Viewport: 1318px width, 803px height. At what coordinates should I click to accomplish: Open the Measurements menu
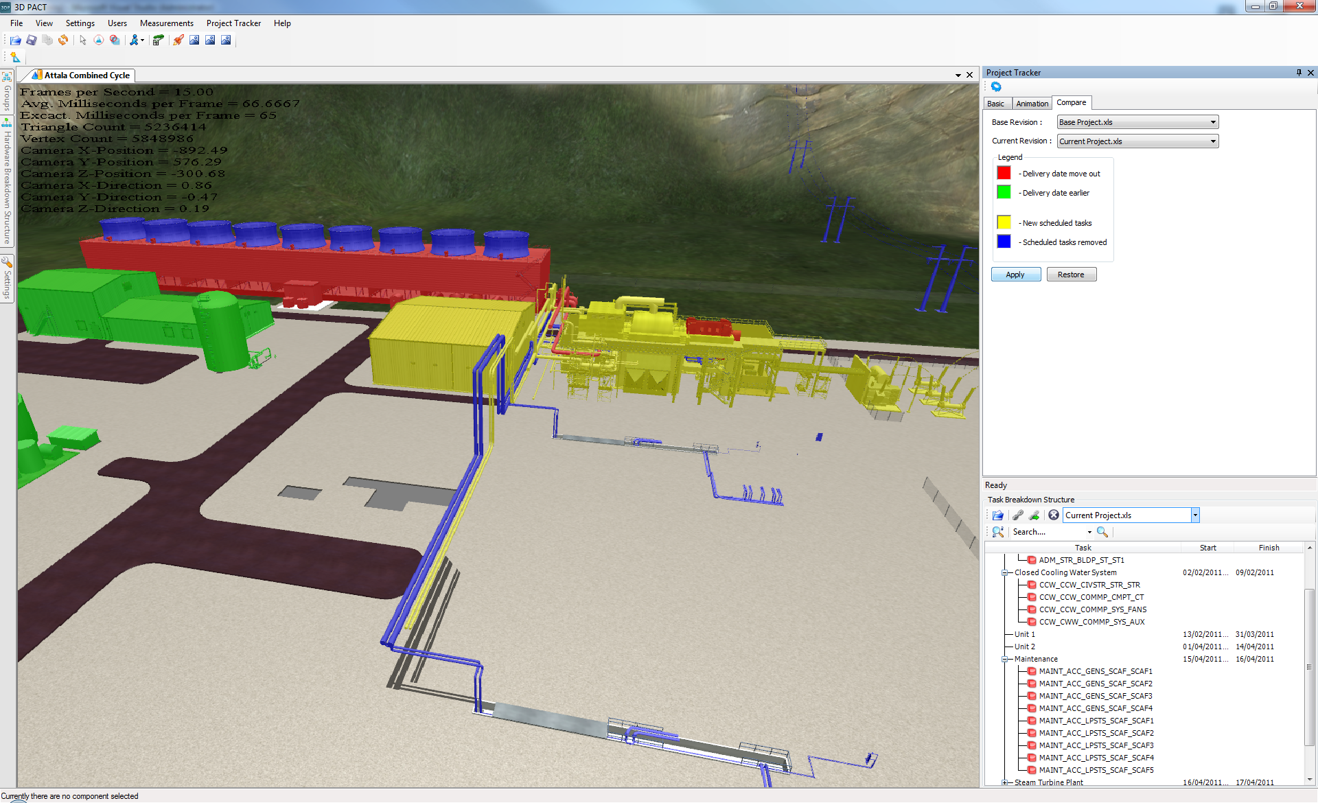166,23
